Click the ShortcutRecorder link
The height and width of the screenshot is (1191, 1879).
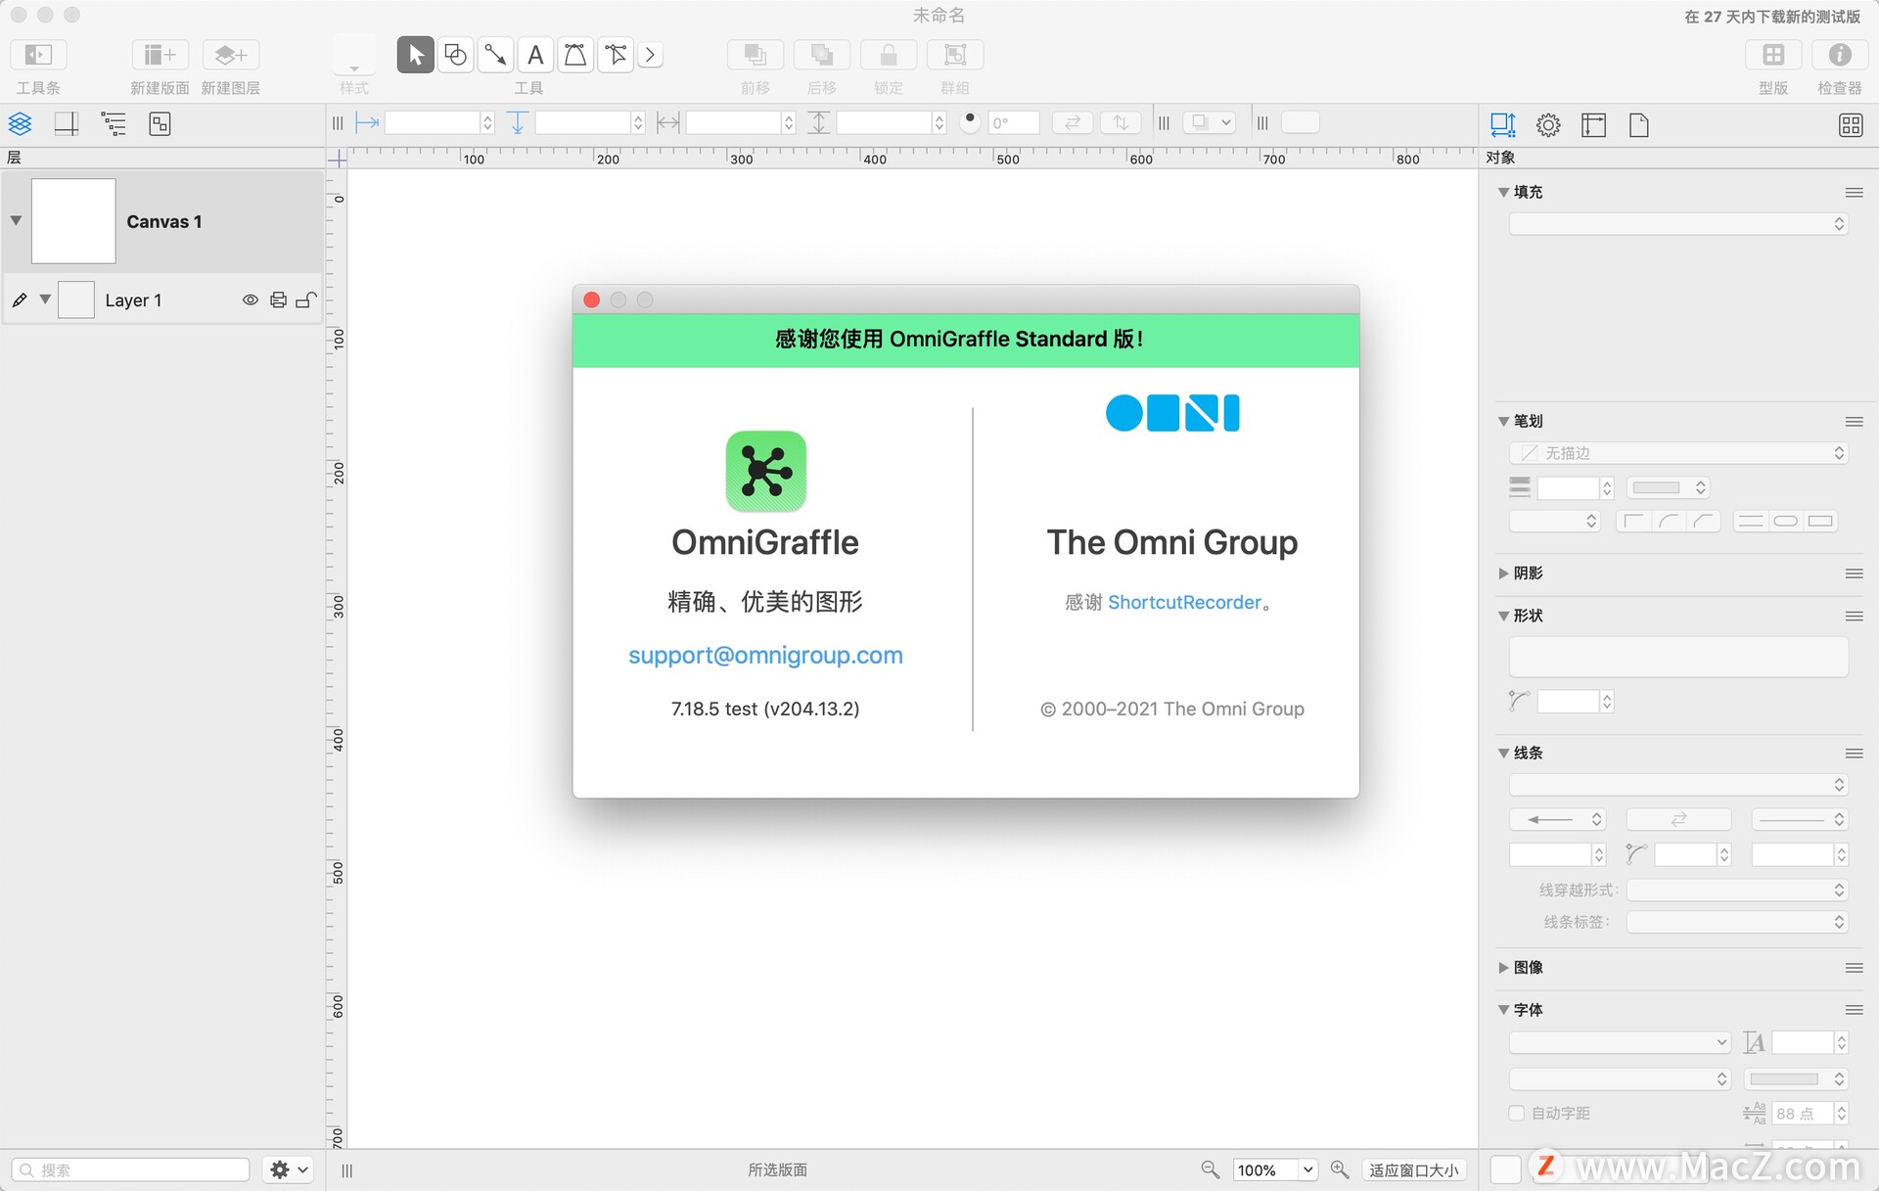click(x=1184, y=602)
